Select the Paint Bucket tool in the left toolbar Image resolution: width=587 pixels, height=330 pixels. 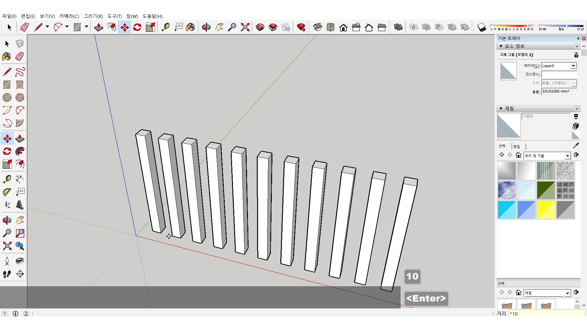click(7, 57)
